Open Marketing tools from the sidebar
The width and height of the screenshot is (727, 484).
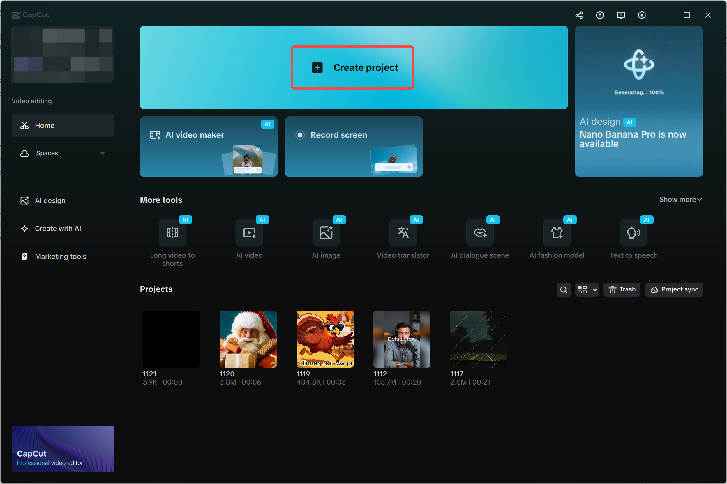(60, 256)
